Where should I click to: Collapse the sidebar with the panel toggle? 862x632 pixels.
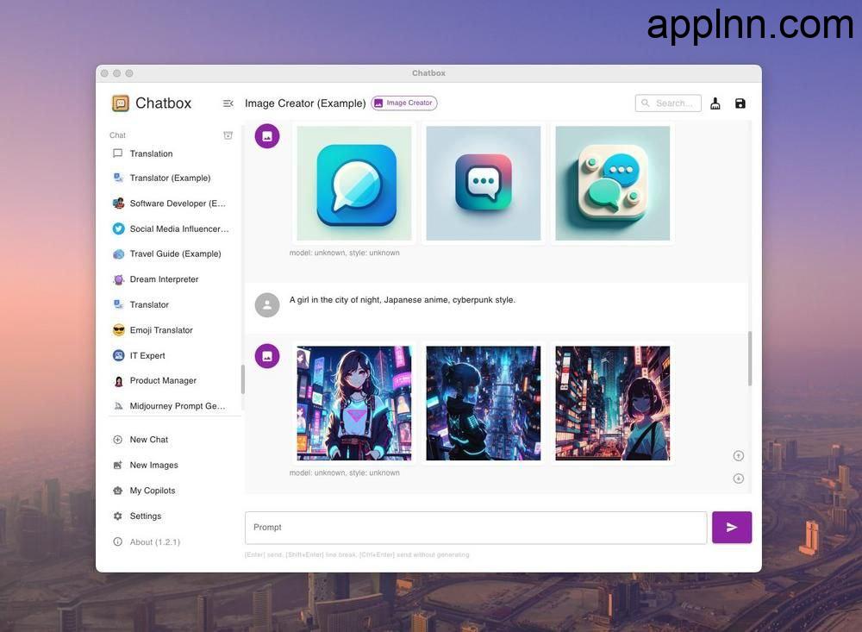[x=228, y=103]
